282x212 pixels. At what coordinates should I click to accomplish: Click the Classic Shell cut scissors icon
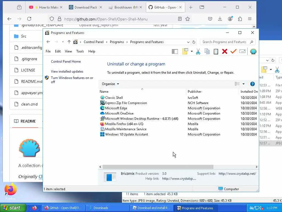[198, 52]
